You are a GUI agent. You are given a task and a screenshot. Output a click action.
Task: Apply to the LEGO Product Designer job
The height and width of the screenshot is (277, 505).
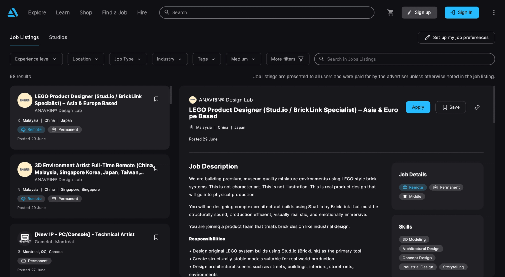tap(418, 107)
